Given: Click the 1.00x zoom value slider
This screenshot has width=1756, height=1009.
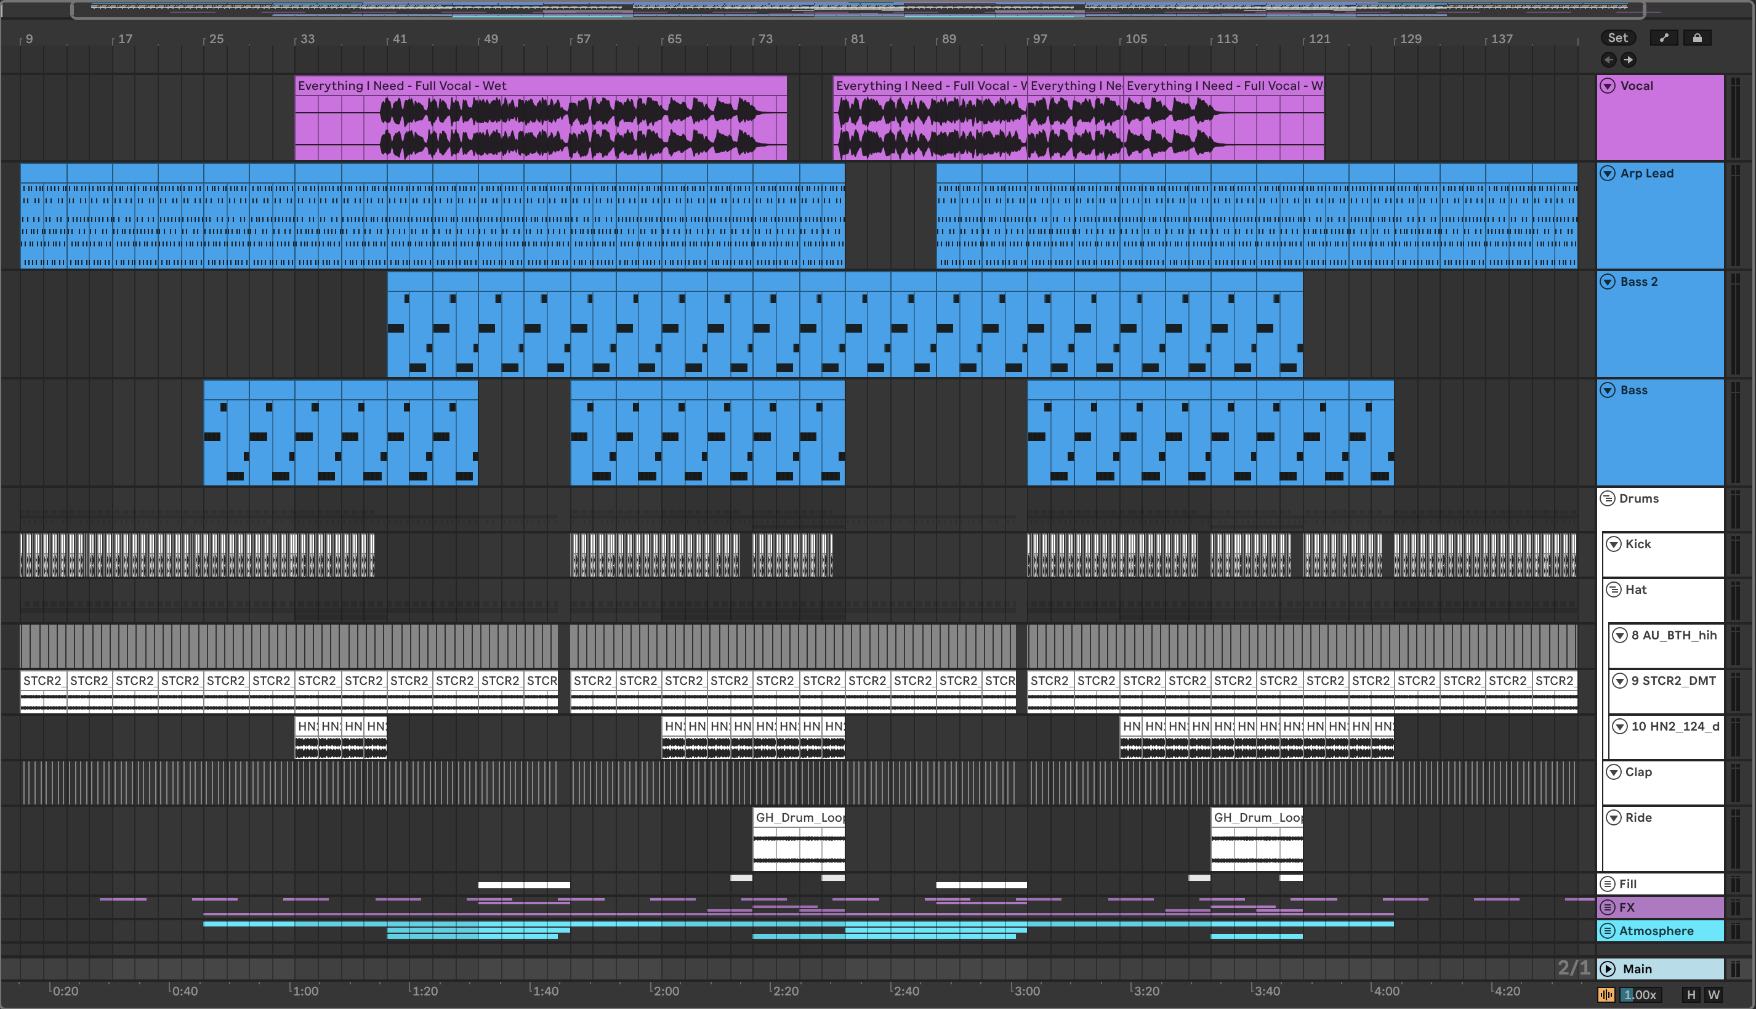Looking at the screenshot, I should coord(1640,994).
